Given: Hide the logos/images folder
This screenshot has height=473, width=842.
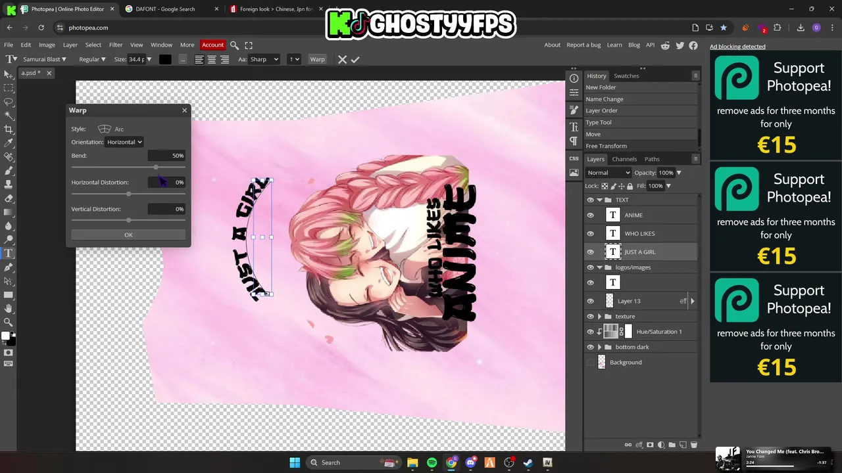Looking at the screenshot, I should (590, 267).
